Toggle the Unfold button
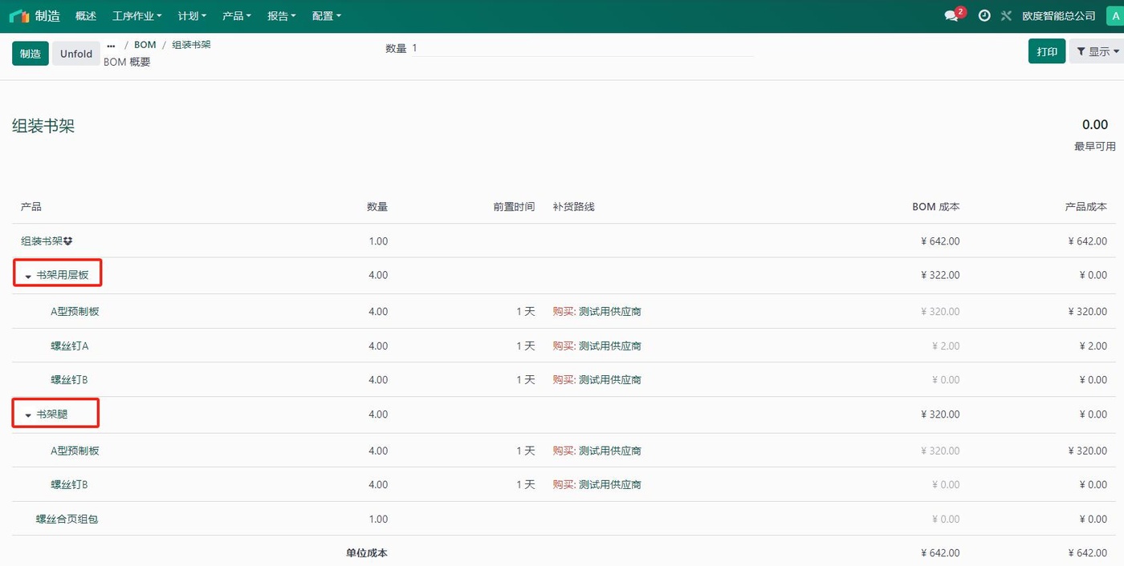This screenshot has width=1124, height=566. coord(75,53)
